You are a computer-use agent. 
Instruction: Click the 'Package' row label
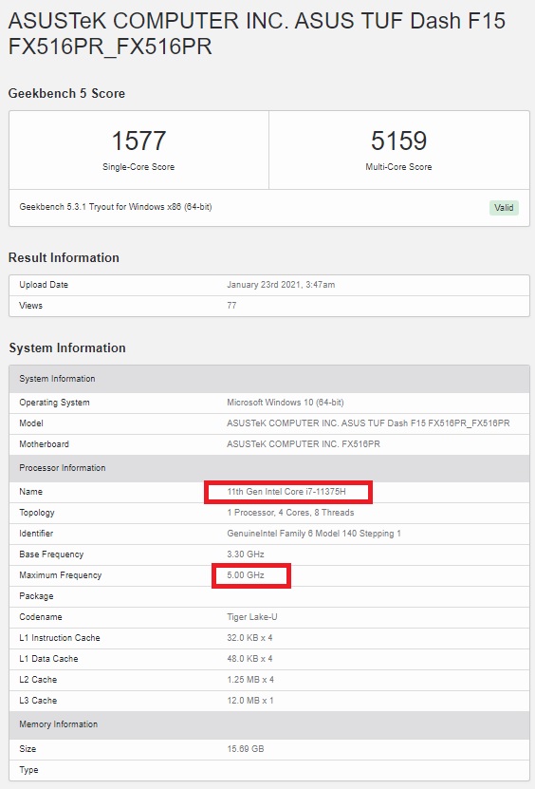[x=36, y=596]
